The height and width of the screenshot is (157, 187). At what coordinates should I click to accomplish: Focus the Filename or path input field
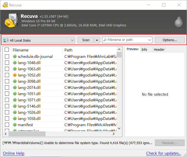tap(127, 40)
